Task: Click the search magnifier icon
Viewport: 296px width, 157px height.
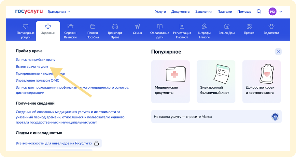Action: [259, 12]
